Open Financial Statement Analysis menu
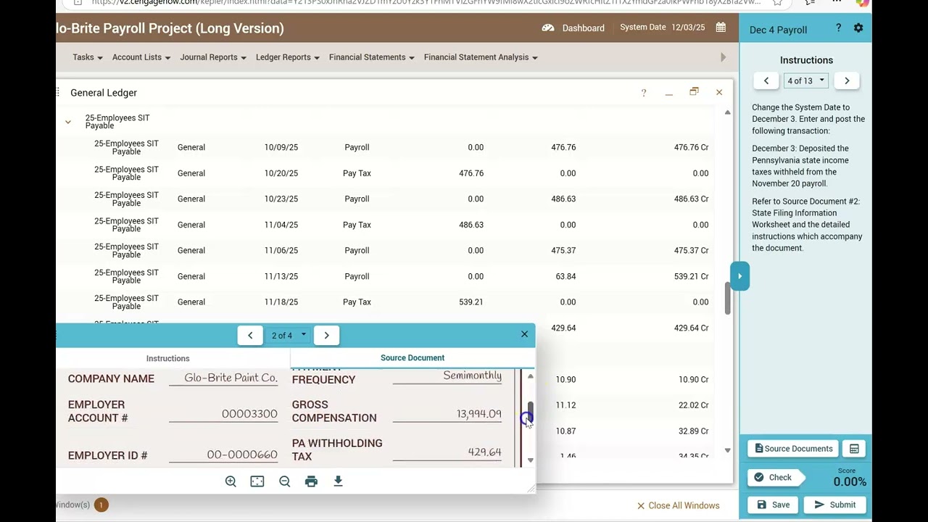 (481, 57)
